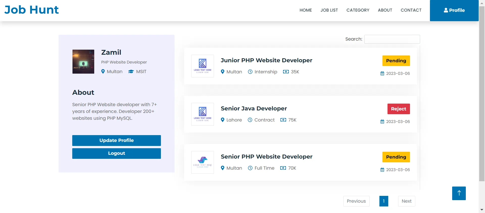Click the scroll-to-top arrow button

pyautogui.click(x=459, y=193)
